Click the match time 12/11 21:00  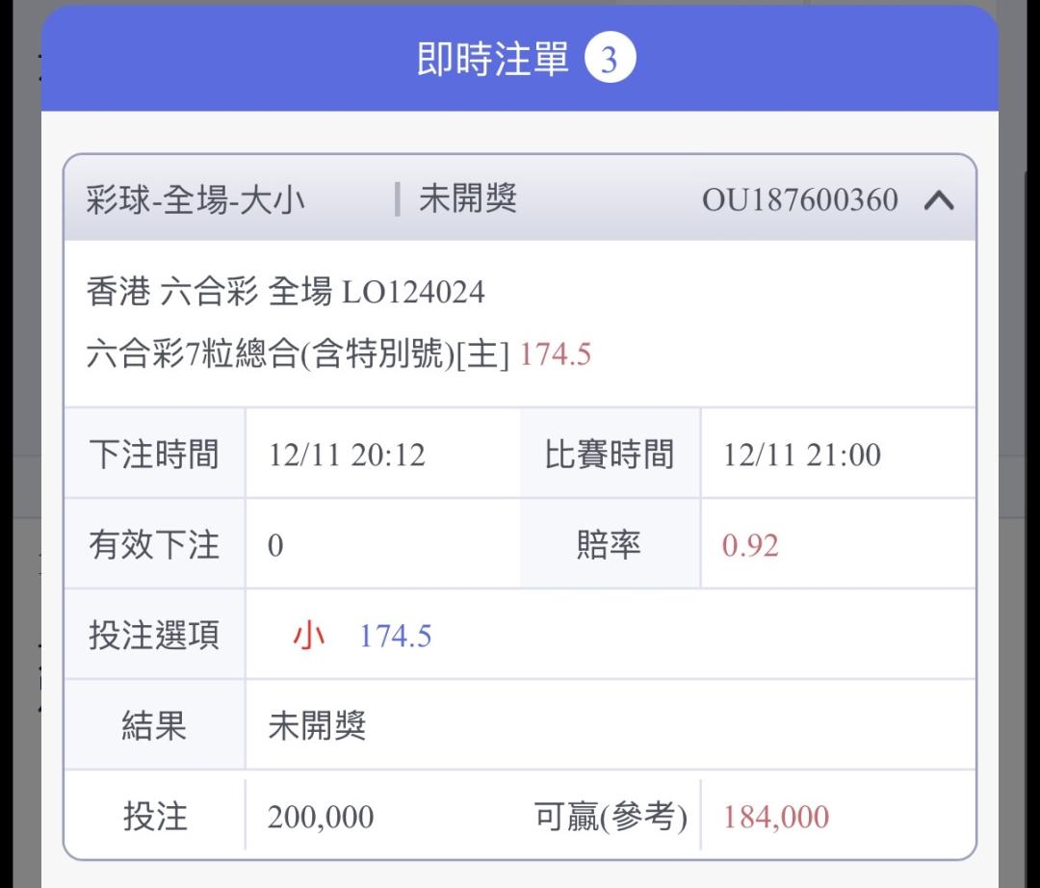802,455
